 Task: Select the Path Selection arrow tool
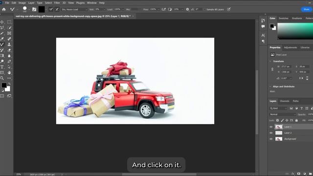coord(9,67)
